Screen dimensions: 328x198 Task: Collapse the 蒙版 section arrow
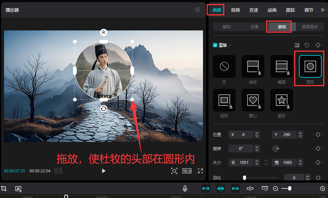click(x=230, y=45)
